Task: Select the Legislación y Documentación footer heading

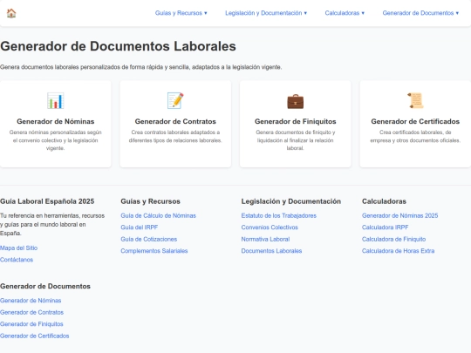Action: pos(291,201)
